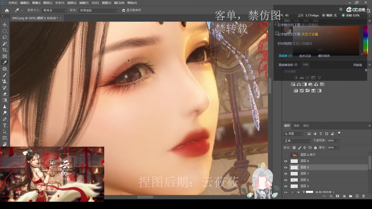The width and height of the screenshot is (372, 209).
Task: Select the Elliptical Marquee tool
Action: coord(5,31)
